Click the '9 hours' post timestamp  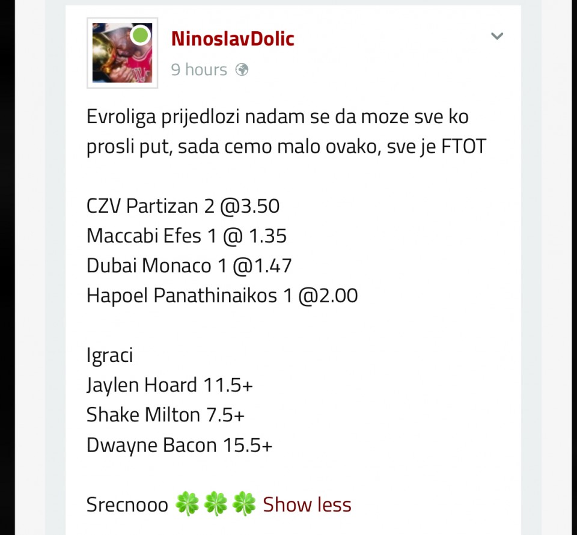(199, 70)
